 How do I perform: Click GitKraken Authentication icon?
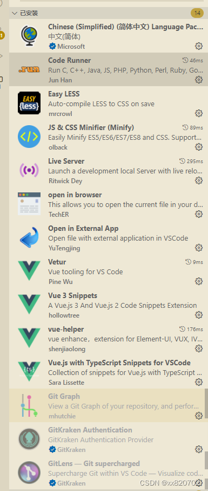pyautogui.click(x=29, y=439)
